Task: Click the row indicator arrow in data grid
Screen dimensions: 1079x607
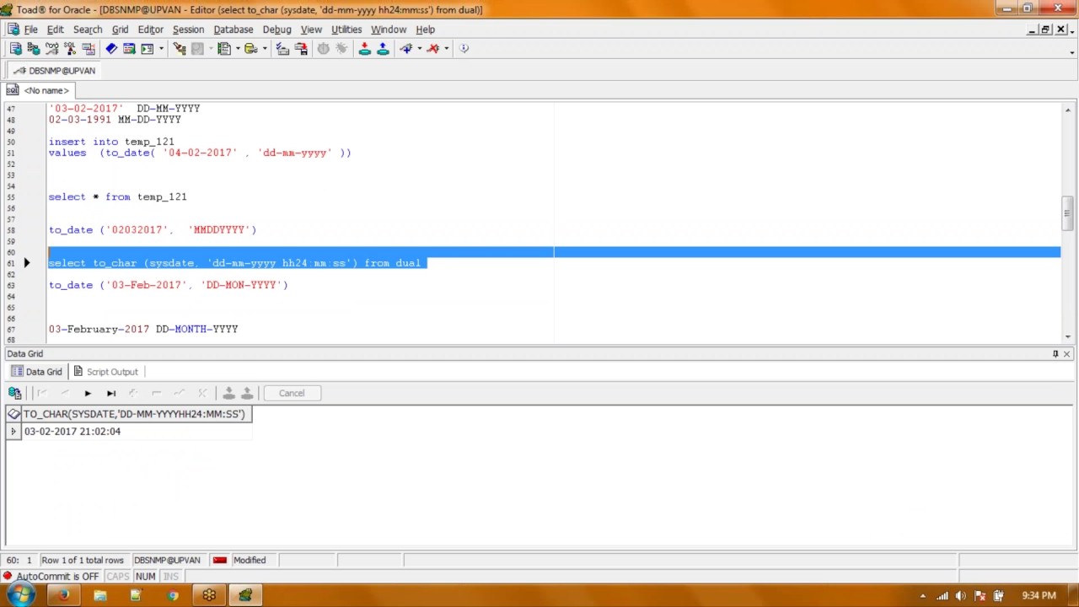Action: (13, 432)
